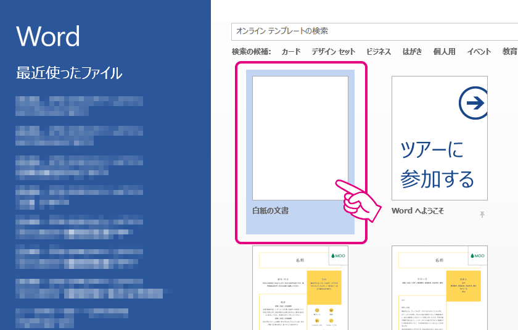The height and width of the screenshot is (330, 518).
Task: Open the ツアーに参加する welcome template
Action: pyautogui.click(x=439, y=138)
